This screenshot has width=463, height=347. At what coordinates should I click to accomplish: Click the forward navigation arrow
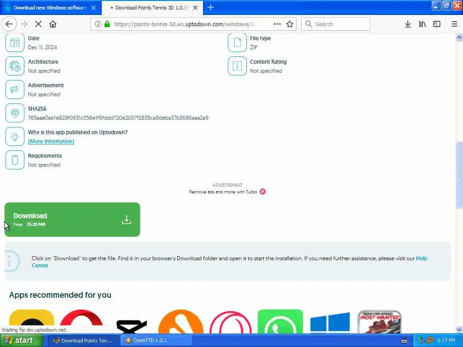24,24
